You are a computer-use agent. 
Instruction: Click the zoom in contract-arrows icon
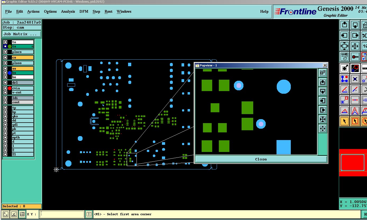[x=355, y=46]
